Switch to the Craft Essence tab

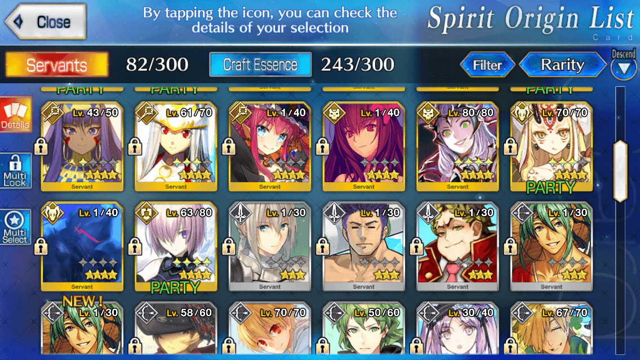pos(260,65)
